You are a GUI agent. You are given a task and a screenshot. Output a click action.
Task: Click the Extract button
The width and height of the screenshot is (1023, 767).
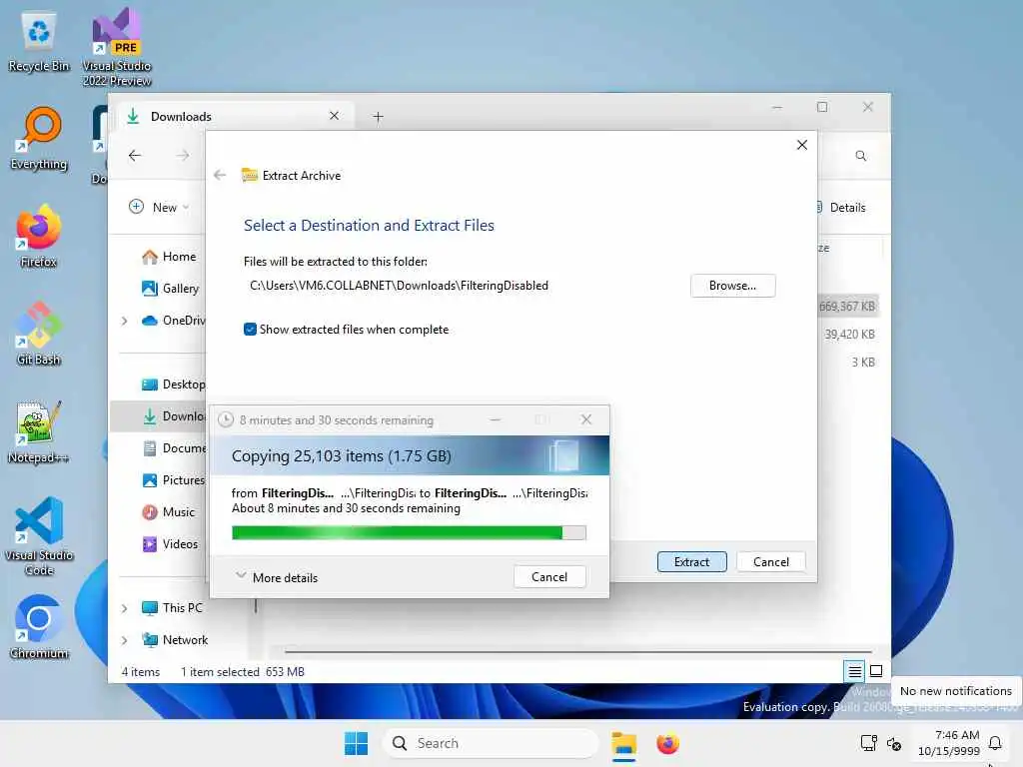(x=691, y=562)
